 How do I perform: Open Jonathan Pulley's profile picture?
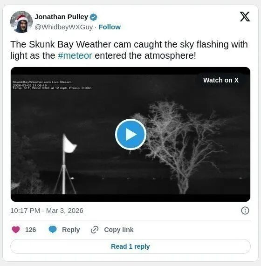click(x=21, y=22)
